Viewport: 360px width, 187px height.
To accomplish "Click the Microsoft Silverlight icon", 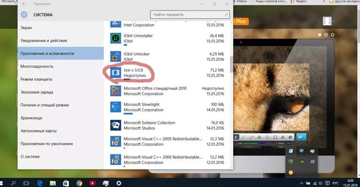I will coord(116,107).
